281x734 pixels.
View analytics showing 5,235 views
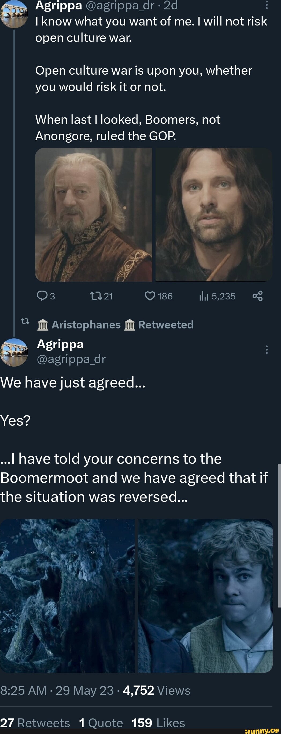point(204,296)
